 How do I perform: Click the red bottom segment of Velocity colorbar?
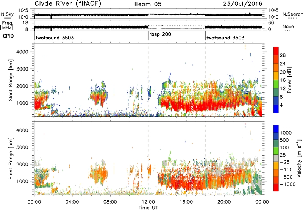(x=276, y=188)
